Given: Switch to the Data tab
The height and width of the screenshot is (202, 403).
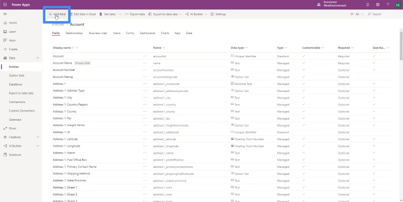Looking at the screenshot, I should click(189, 33).
